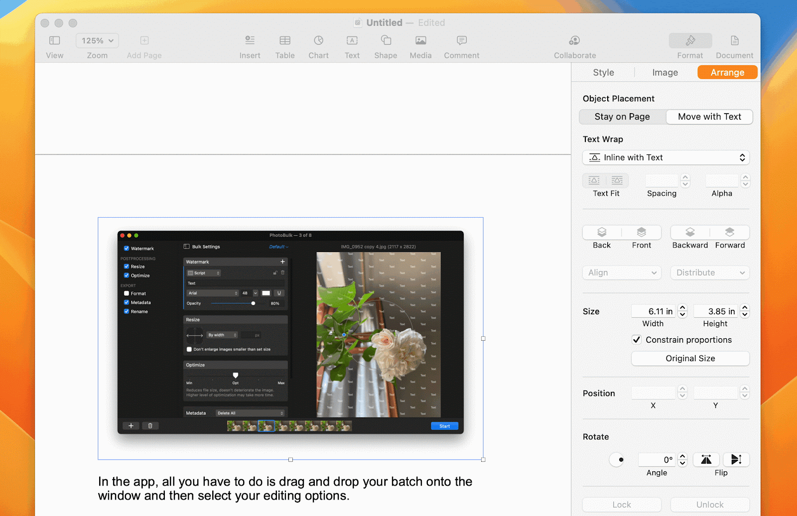
Task: Open the Zoom 125% dropdown
Action: tap(98, 40)
